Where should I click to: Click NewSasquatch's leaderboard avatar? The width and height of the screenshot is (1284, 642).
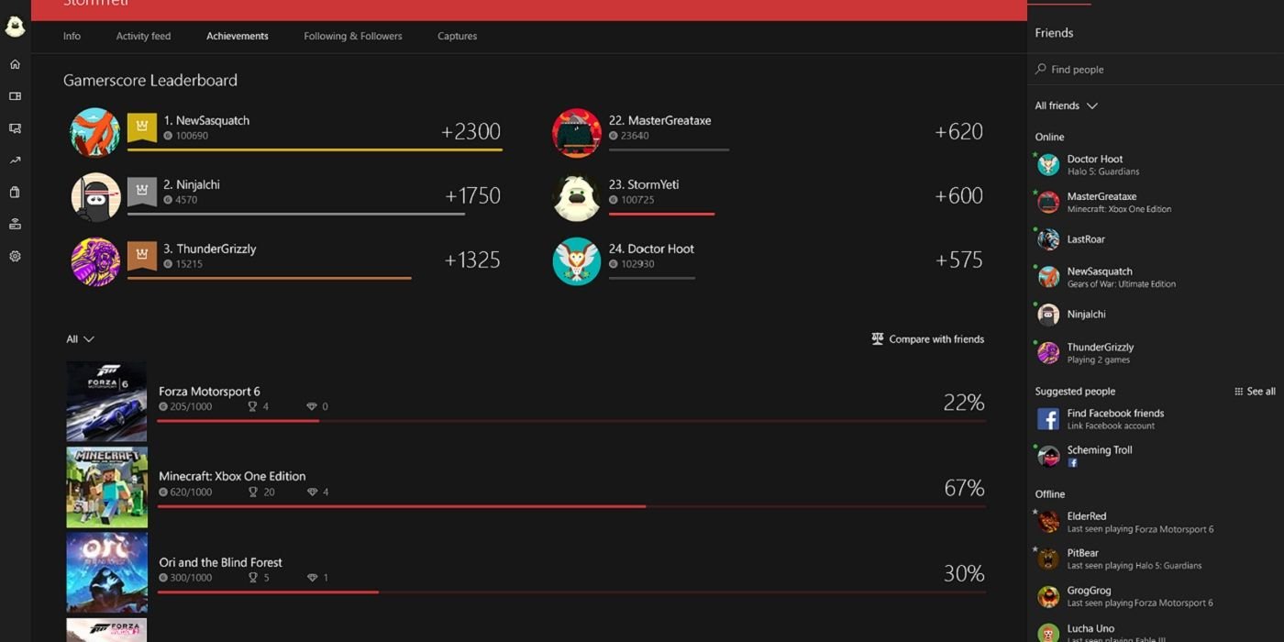[95, 133]
